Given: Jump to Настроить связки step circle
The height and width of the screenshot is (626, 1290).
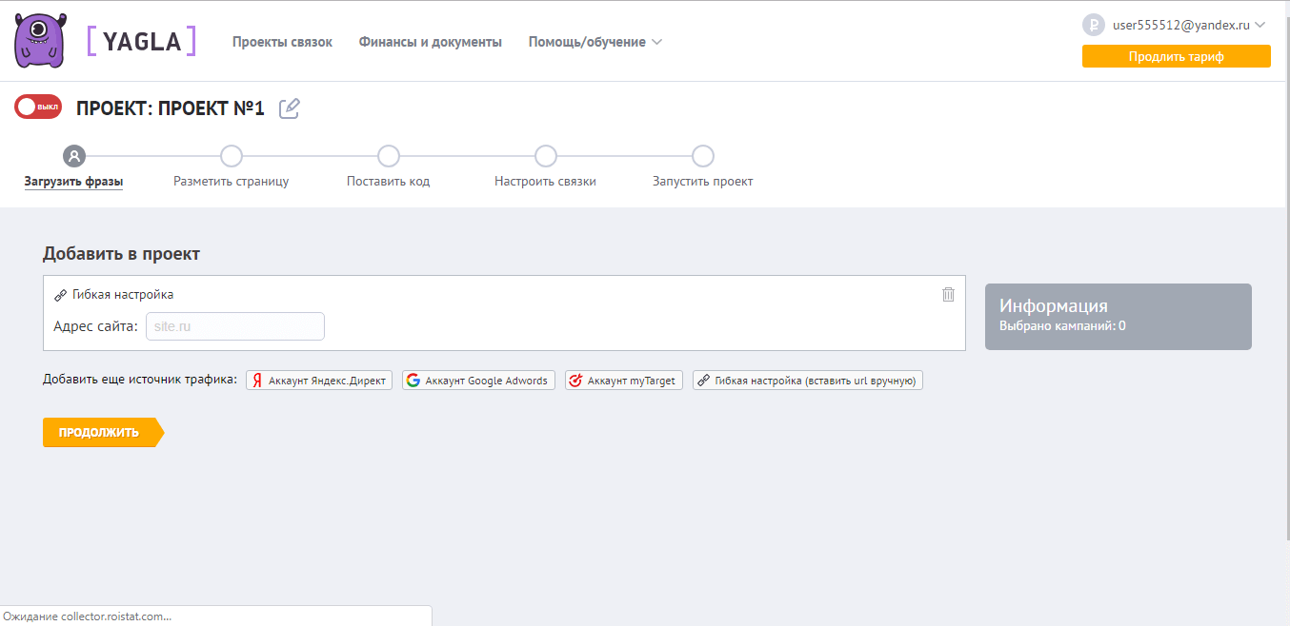Looking at the screenshot, I should [545, 156].
